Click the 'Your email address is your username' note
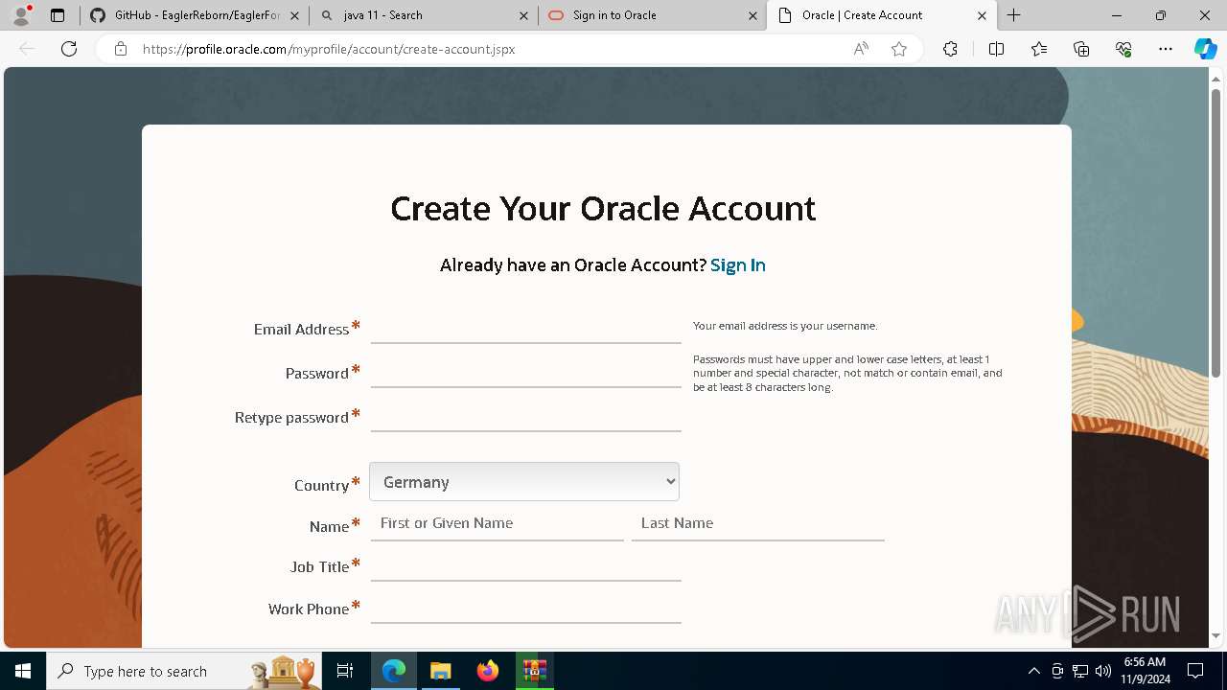This screenshot has width=1227, height=690. [785, 326]
